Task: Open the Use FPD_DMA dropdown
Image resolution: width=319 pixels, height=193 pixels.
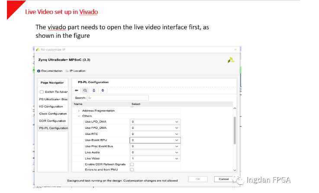Action: coord(155,128)
